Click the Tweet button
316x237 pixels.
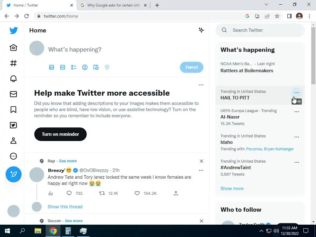[191, 67]
